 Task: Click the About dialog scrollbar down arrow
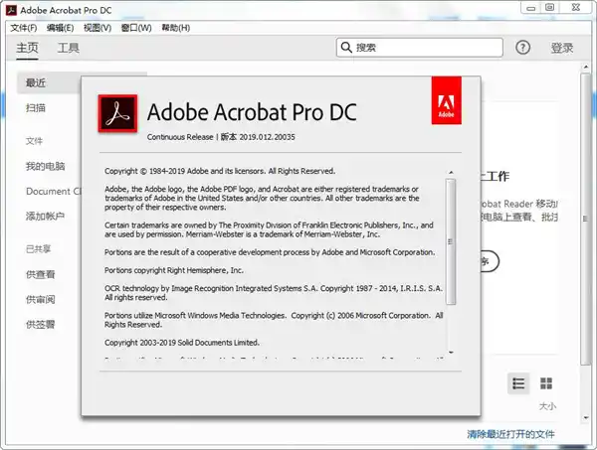tap(451, 353)
